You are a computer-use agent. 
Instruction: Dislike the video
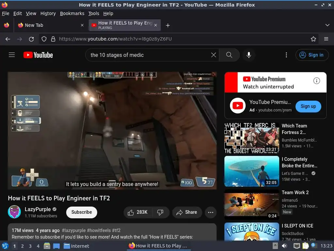pos(160,212)
